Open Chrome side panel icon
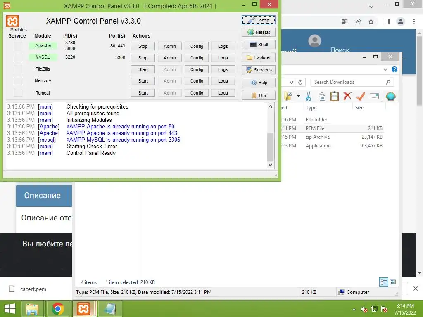This screenshot has width=423, height=317. [x=387, y=21]
